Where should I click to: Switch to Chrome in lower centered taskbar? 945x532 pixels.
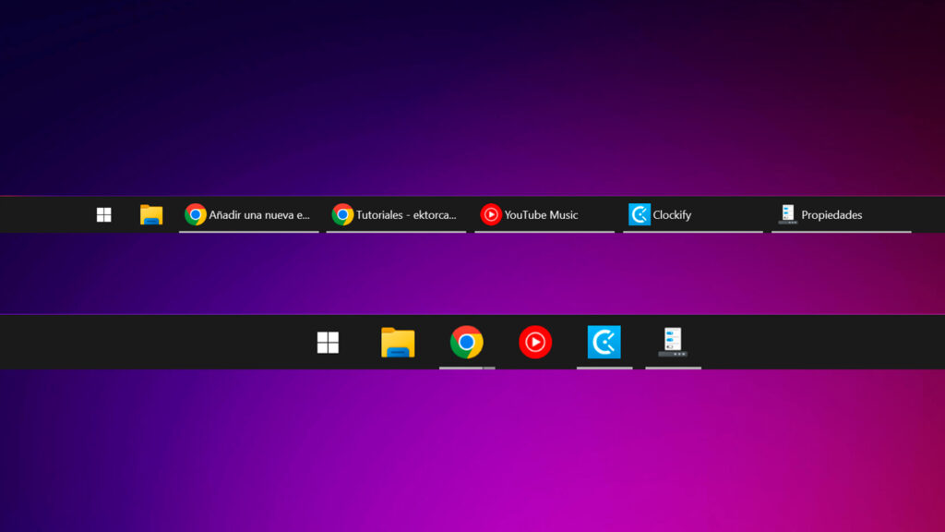466,343
